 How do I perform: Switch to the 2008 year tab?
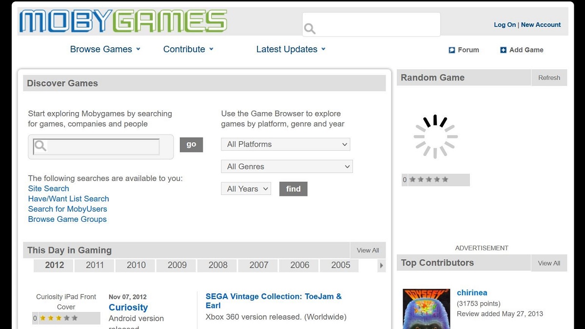(x=217, y=265)
